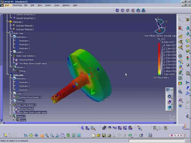Click the Open file folder icon
The height and width of the screenshot is (143, 191).
tap(99, 135)
